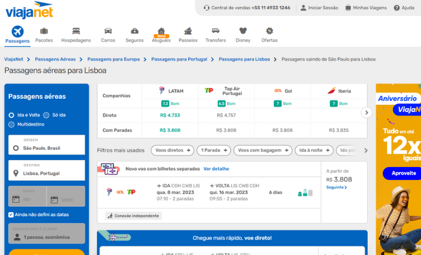The height and width of the screenshot is (255, 421).
Task: Click the separate tickets icon
Action: (109, 169)
